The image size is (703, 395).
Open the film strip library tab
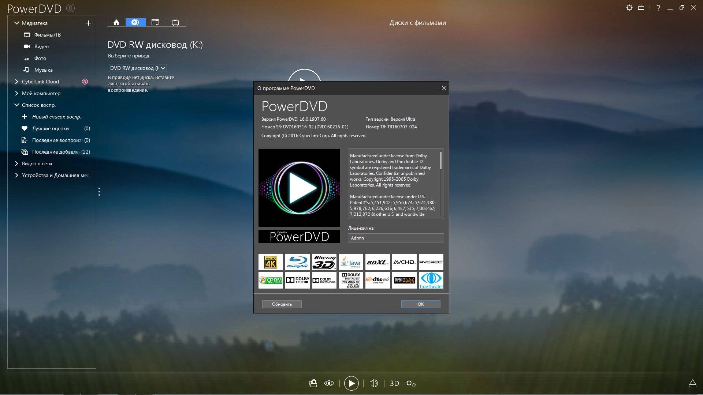155,23
